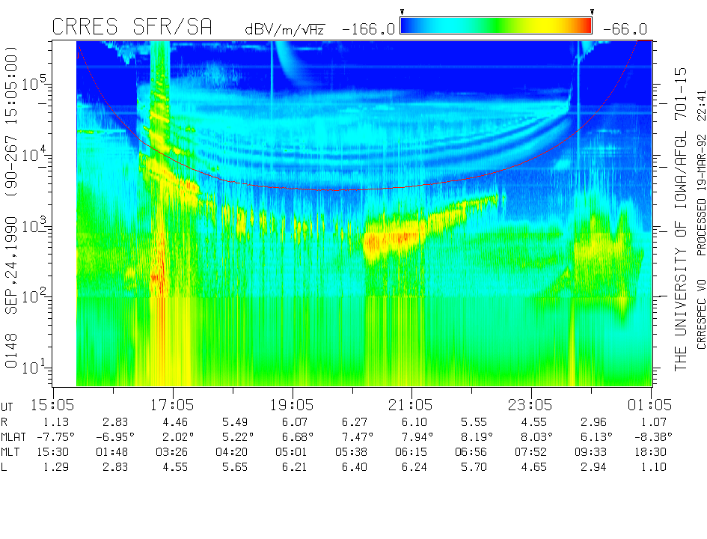
Task: Click the University of Iowa/AFGL vertical text
Action: click(x=681, y=217)
